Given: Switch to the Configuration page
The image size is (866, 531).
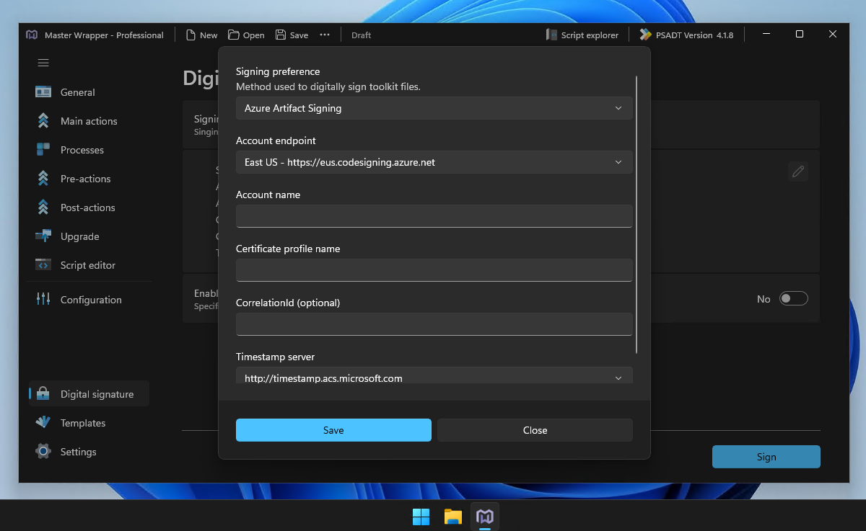Looking at the screenshot, I should [91, 300].
